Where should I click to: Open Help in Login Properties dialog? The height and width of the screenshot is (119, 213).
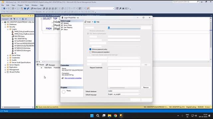pos(97,22)
